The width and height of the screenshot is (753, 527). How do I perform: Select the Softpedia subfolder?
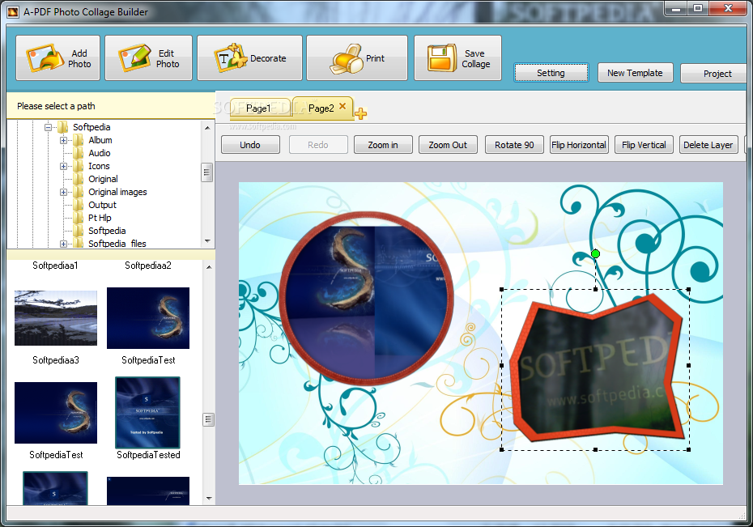107,231
